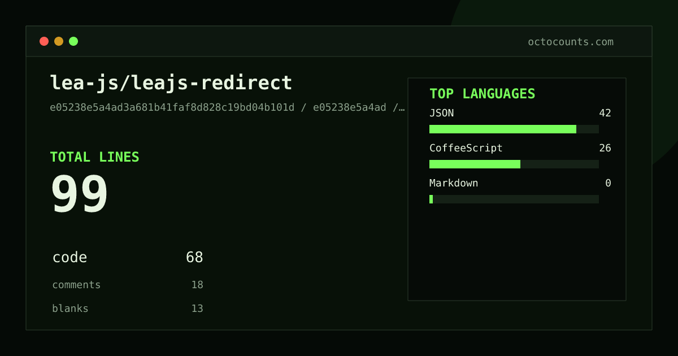Click the TOP LANGUAGES heading
678x356 pixels.
[482, 94]
